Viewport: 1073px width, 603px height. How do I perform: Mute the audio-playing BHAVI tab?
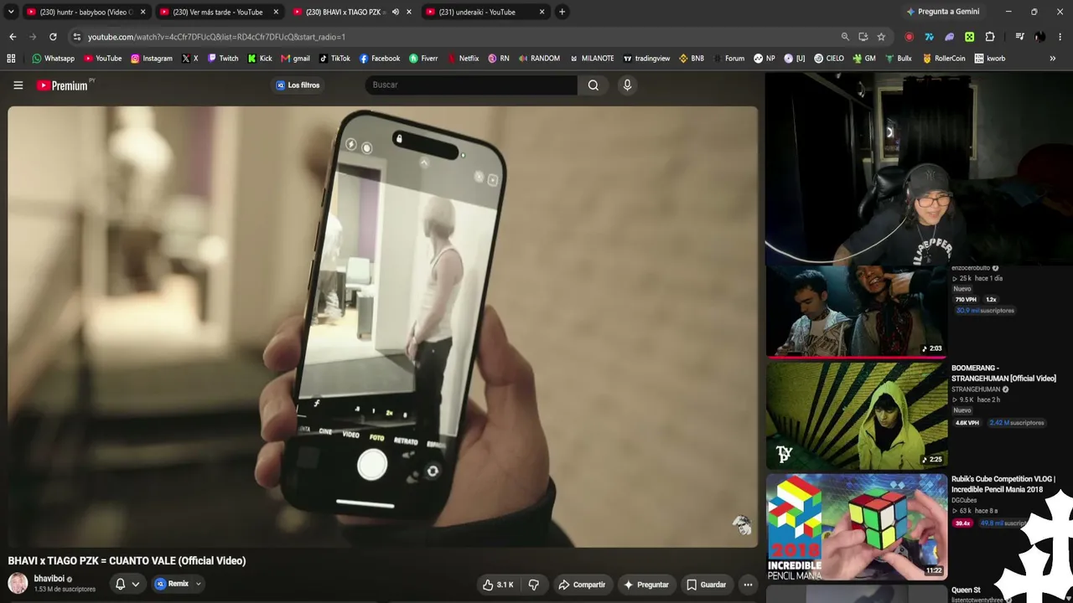tap(396, 12)
